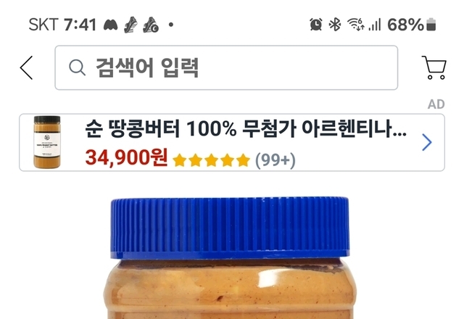
Task: Tap the second shoe notification icon
Action: pyautogui.click(x=151, y=25)
